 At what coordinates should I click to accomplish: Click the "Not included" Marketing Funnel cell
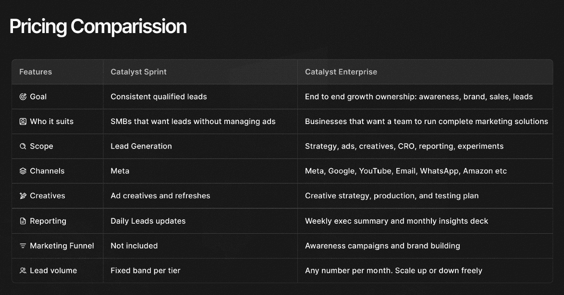click(134, 246)
